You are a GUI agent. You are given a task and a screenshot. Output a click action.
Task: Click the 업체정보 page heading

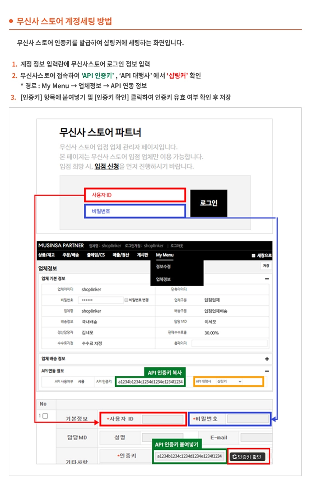(x=47, y=268)
